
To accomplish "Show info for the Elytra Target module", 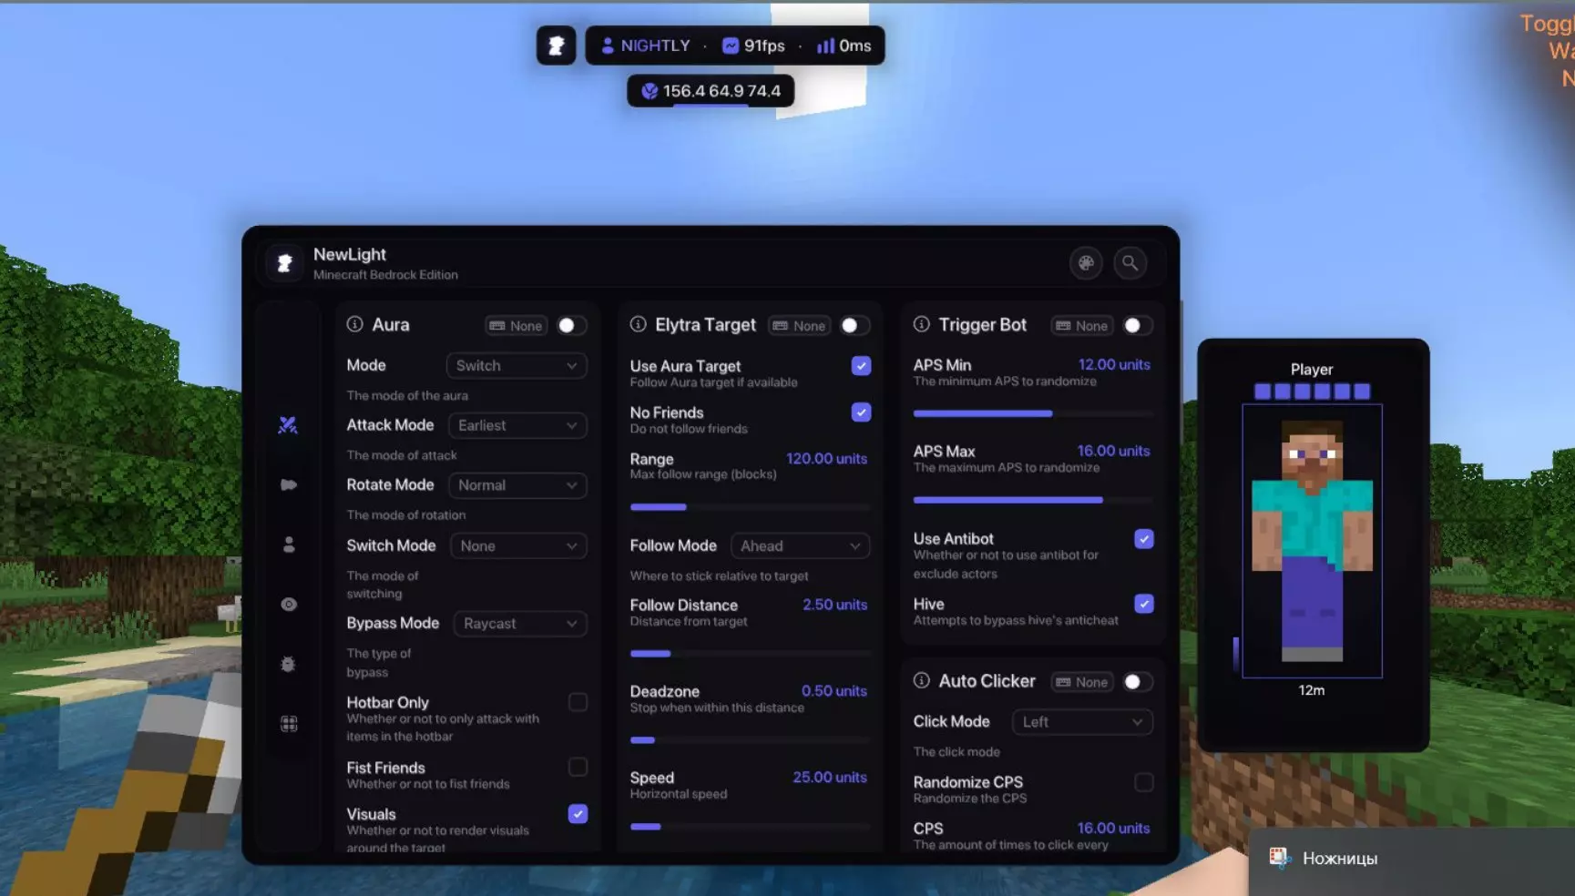I will [x=639, y=324].
